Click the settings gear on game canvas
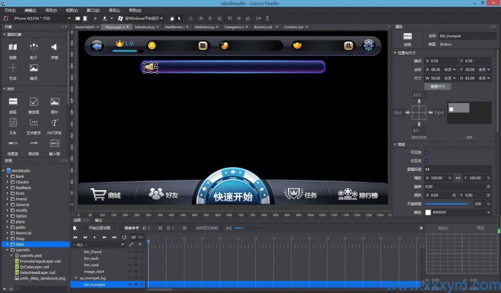501x293 pixels. point(368,45)
